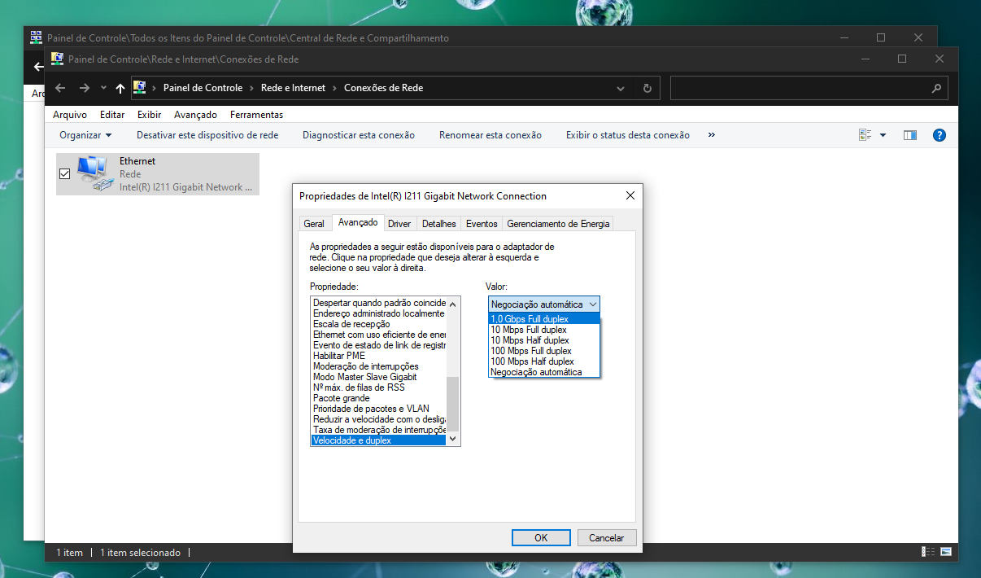Switch to the Eventos tab
The image size is (981, 578).
coord(482,224)
